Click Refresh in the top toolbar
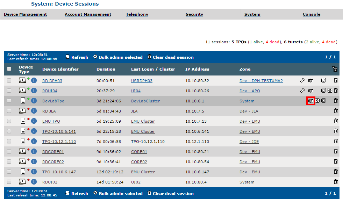This screenshot has height=202, width=343. pyautogui.click(x=77, y=57)
